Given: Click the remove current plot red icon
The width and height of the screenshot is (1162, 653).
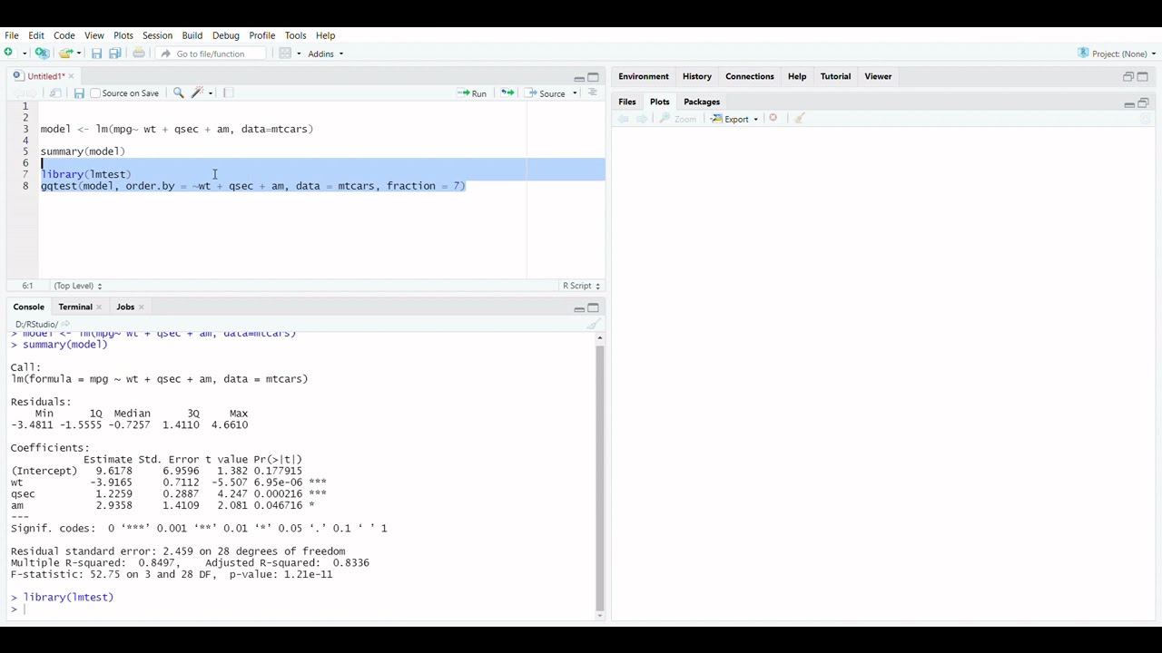Looking at the screenshot, I should click(773, 118).
